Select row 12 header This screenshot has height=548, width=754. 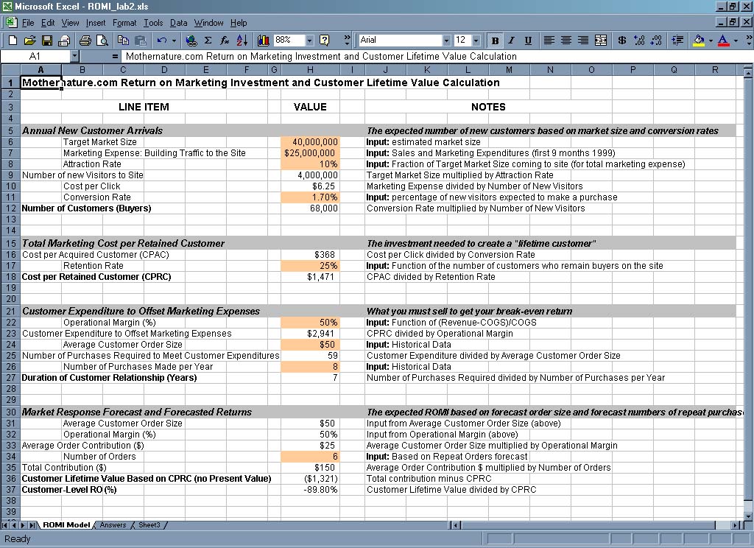click(10, 208)
